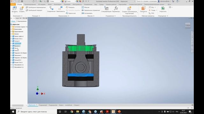The height and width of the screenshot is (114, 204).
Task: Click the Упростить tool icon
Action: tap(163, 8)
